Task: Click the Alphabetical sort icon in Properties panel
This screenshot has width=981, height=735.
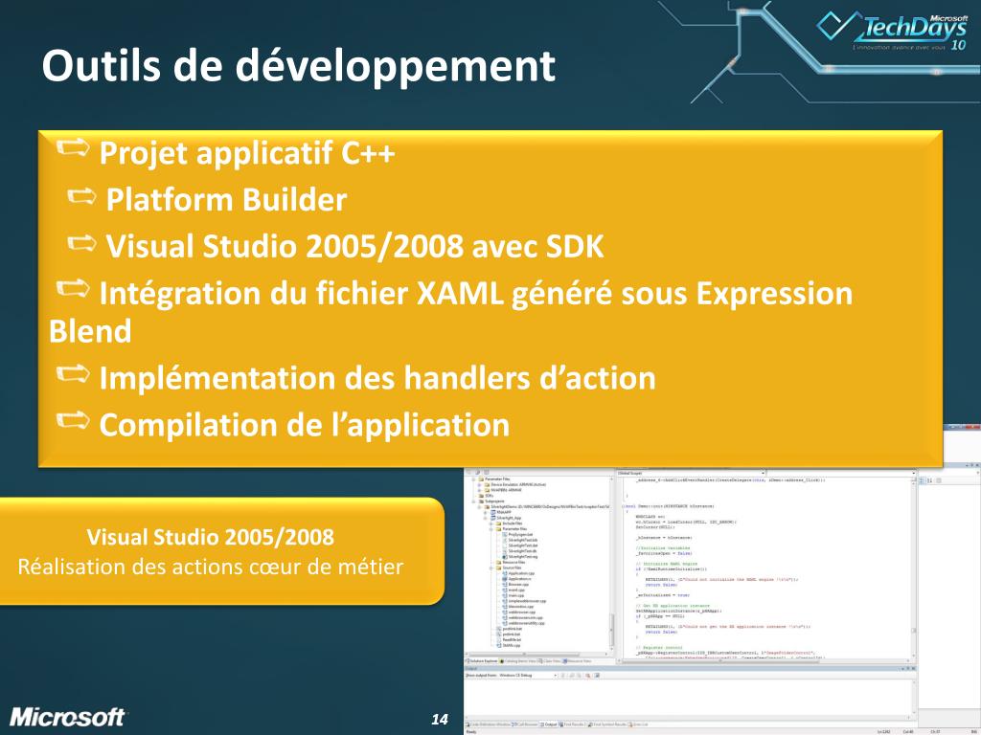Action: pyautogui.click(x=929, y=480)
